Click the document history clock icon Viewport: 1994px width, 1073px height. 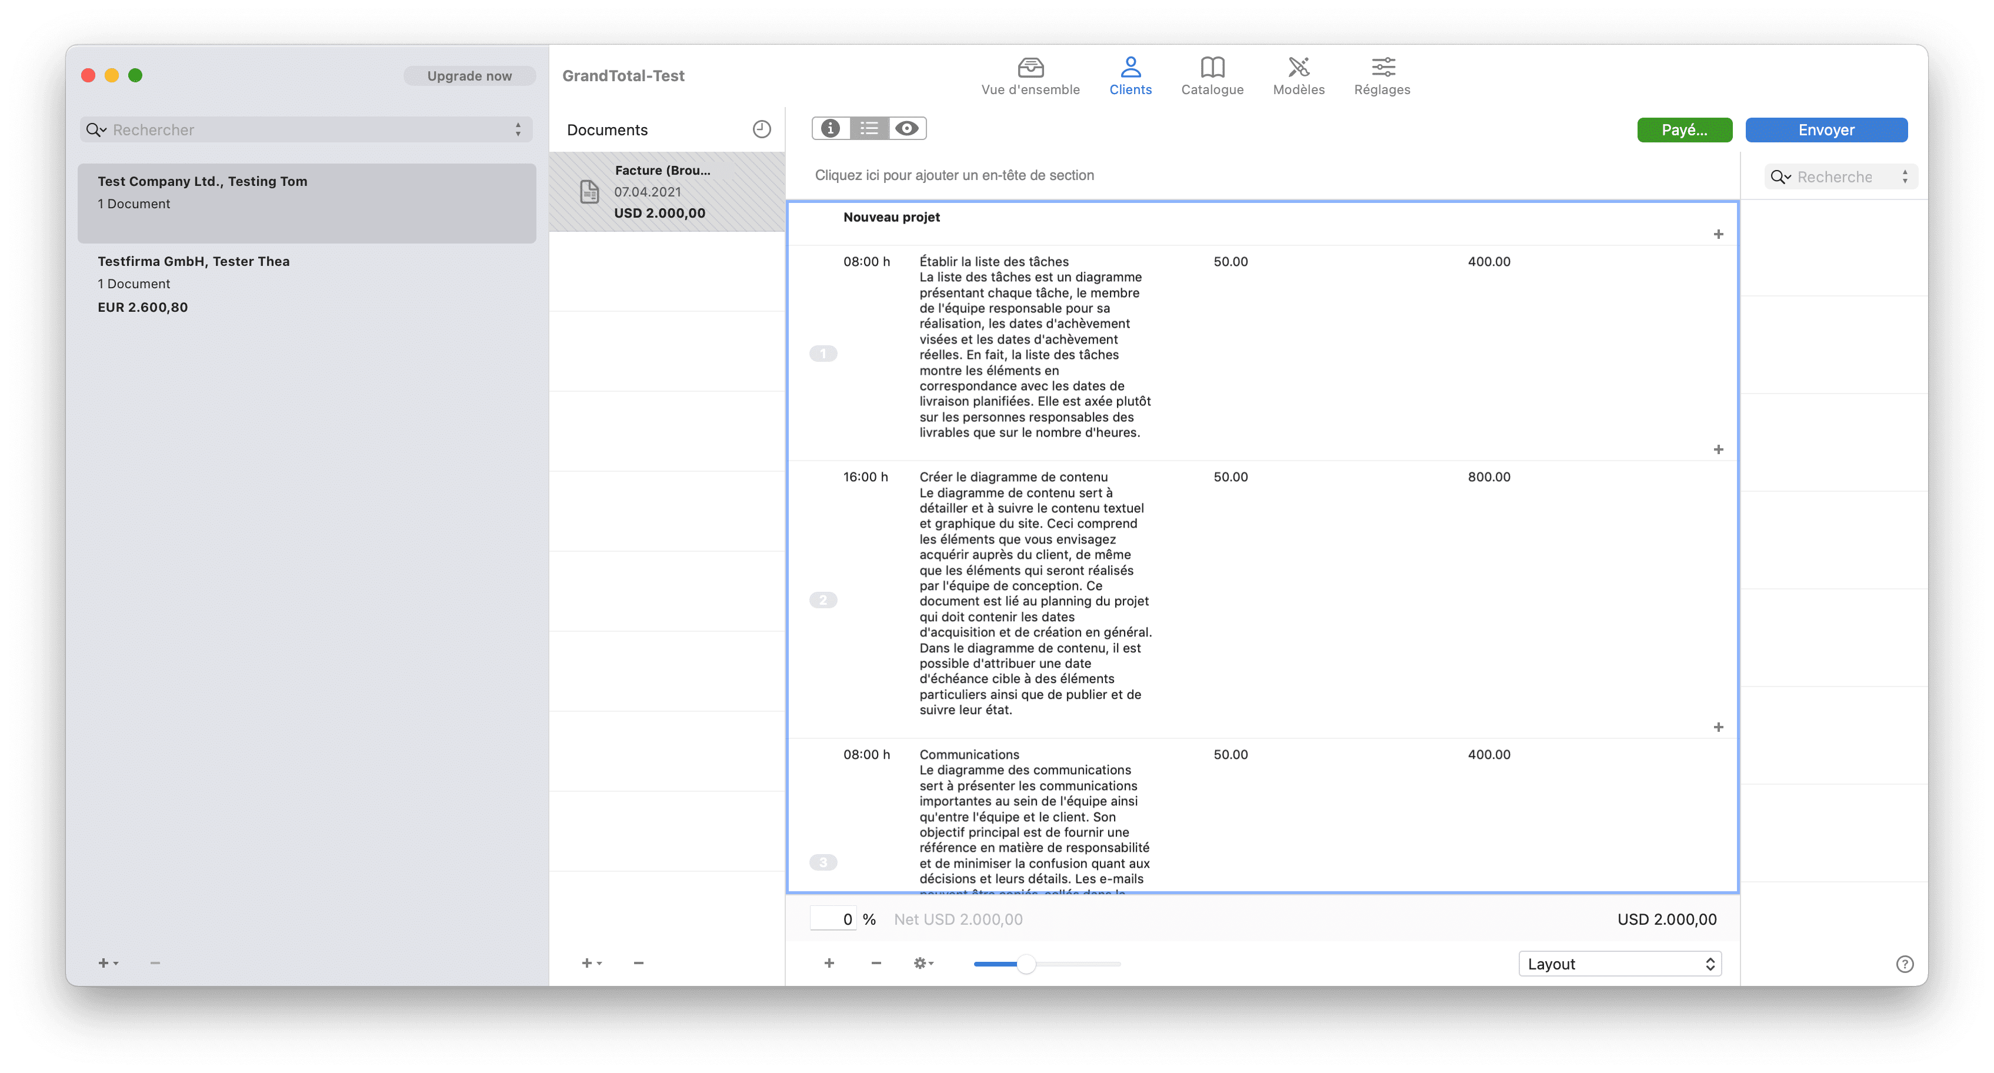click(761, 129)
